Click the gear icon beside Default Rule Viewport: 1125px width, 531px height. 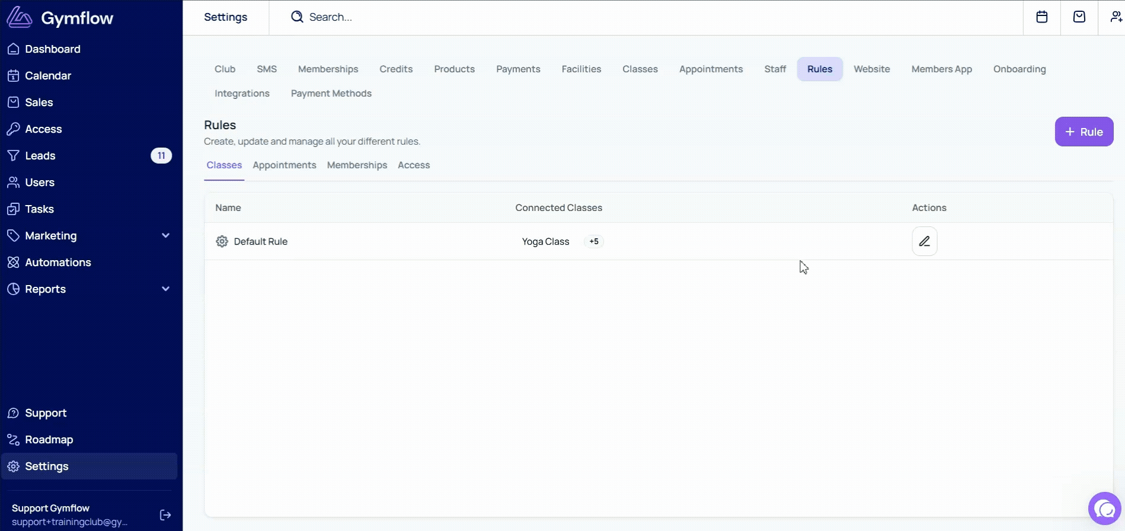(222, 241)
